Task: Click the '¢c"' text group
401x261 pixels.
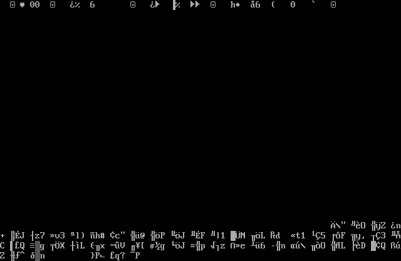Action: pos(117,236)
